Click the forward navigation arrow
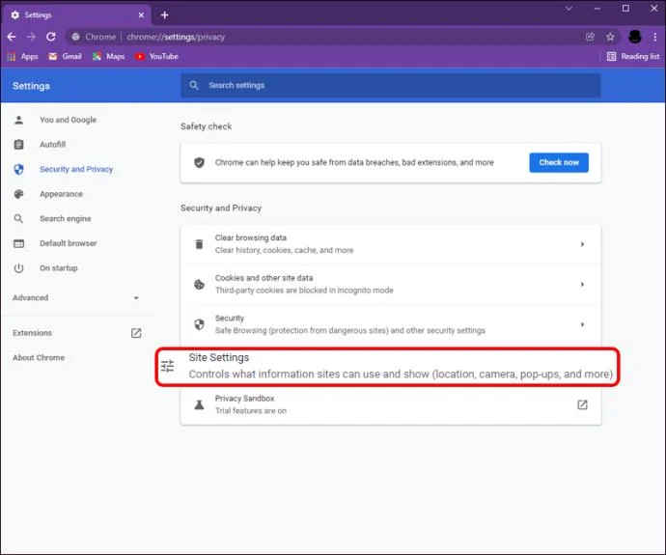Screen dimensions: 666x555 click(31, 37)
